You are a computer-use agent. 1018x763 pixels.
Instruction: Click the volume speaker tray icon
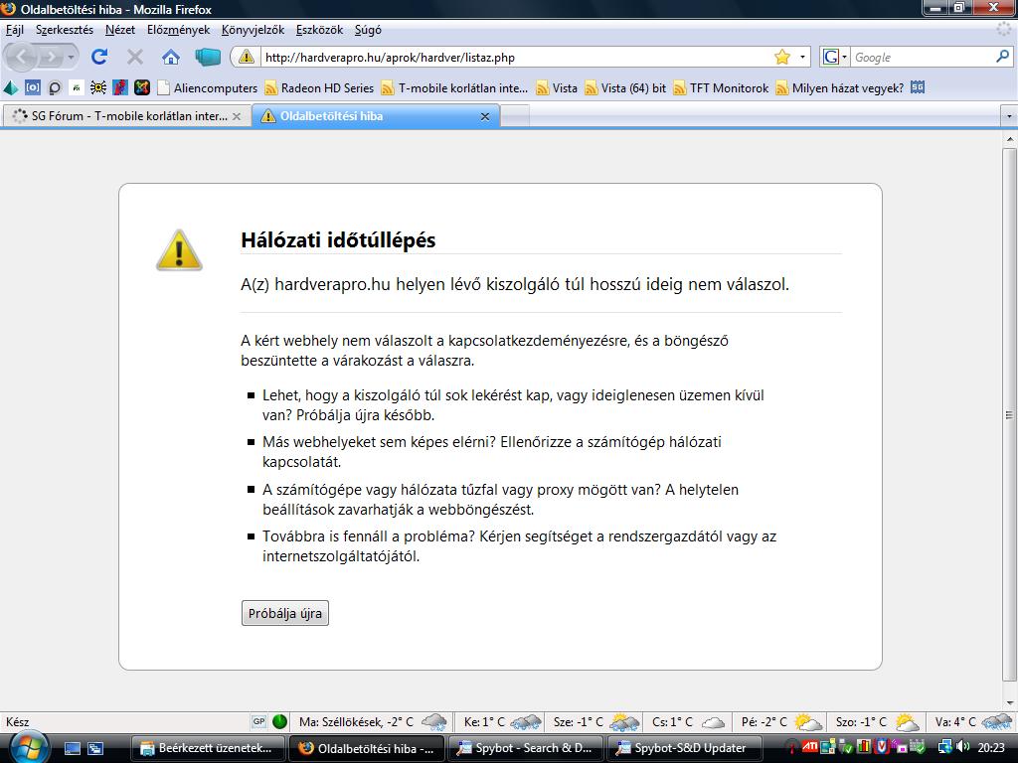tap(962, 747)
